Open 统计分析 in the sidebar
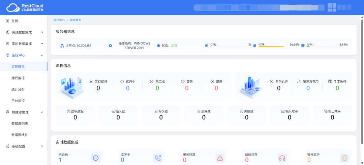 click(x=24, y=89)
